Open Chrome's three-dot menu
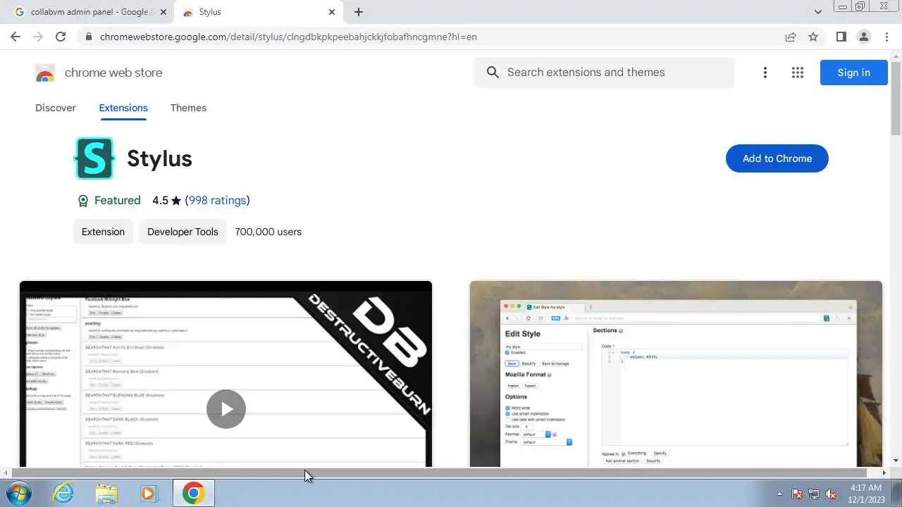 click(886, 37)
